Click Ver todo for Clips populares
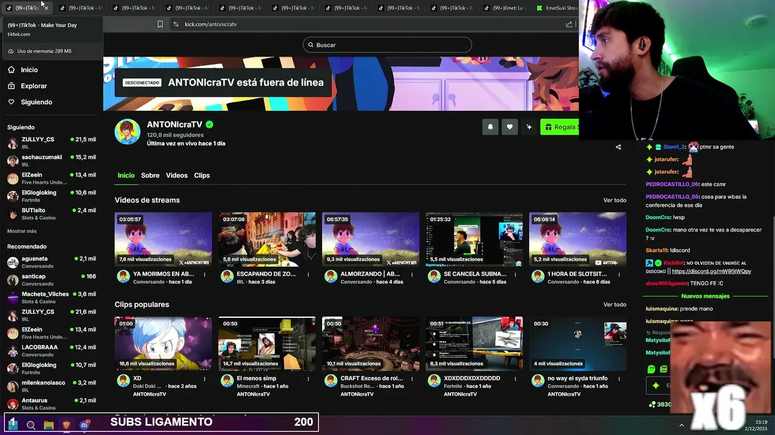 click(x=615, y=304)
